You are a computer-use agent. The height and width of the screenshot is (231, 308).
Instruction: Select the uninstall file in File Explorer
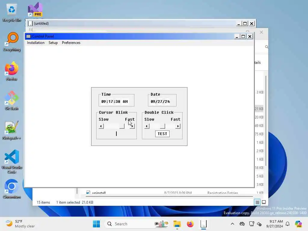point(99,193)
